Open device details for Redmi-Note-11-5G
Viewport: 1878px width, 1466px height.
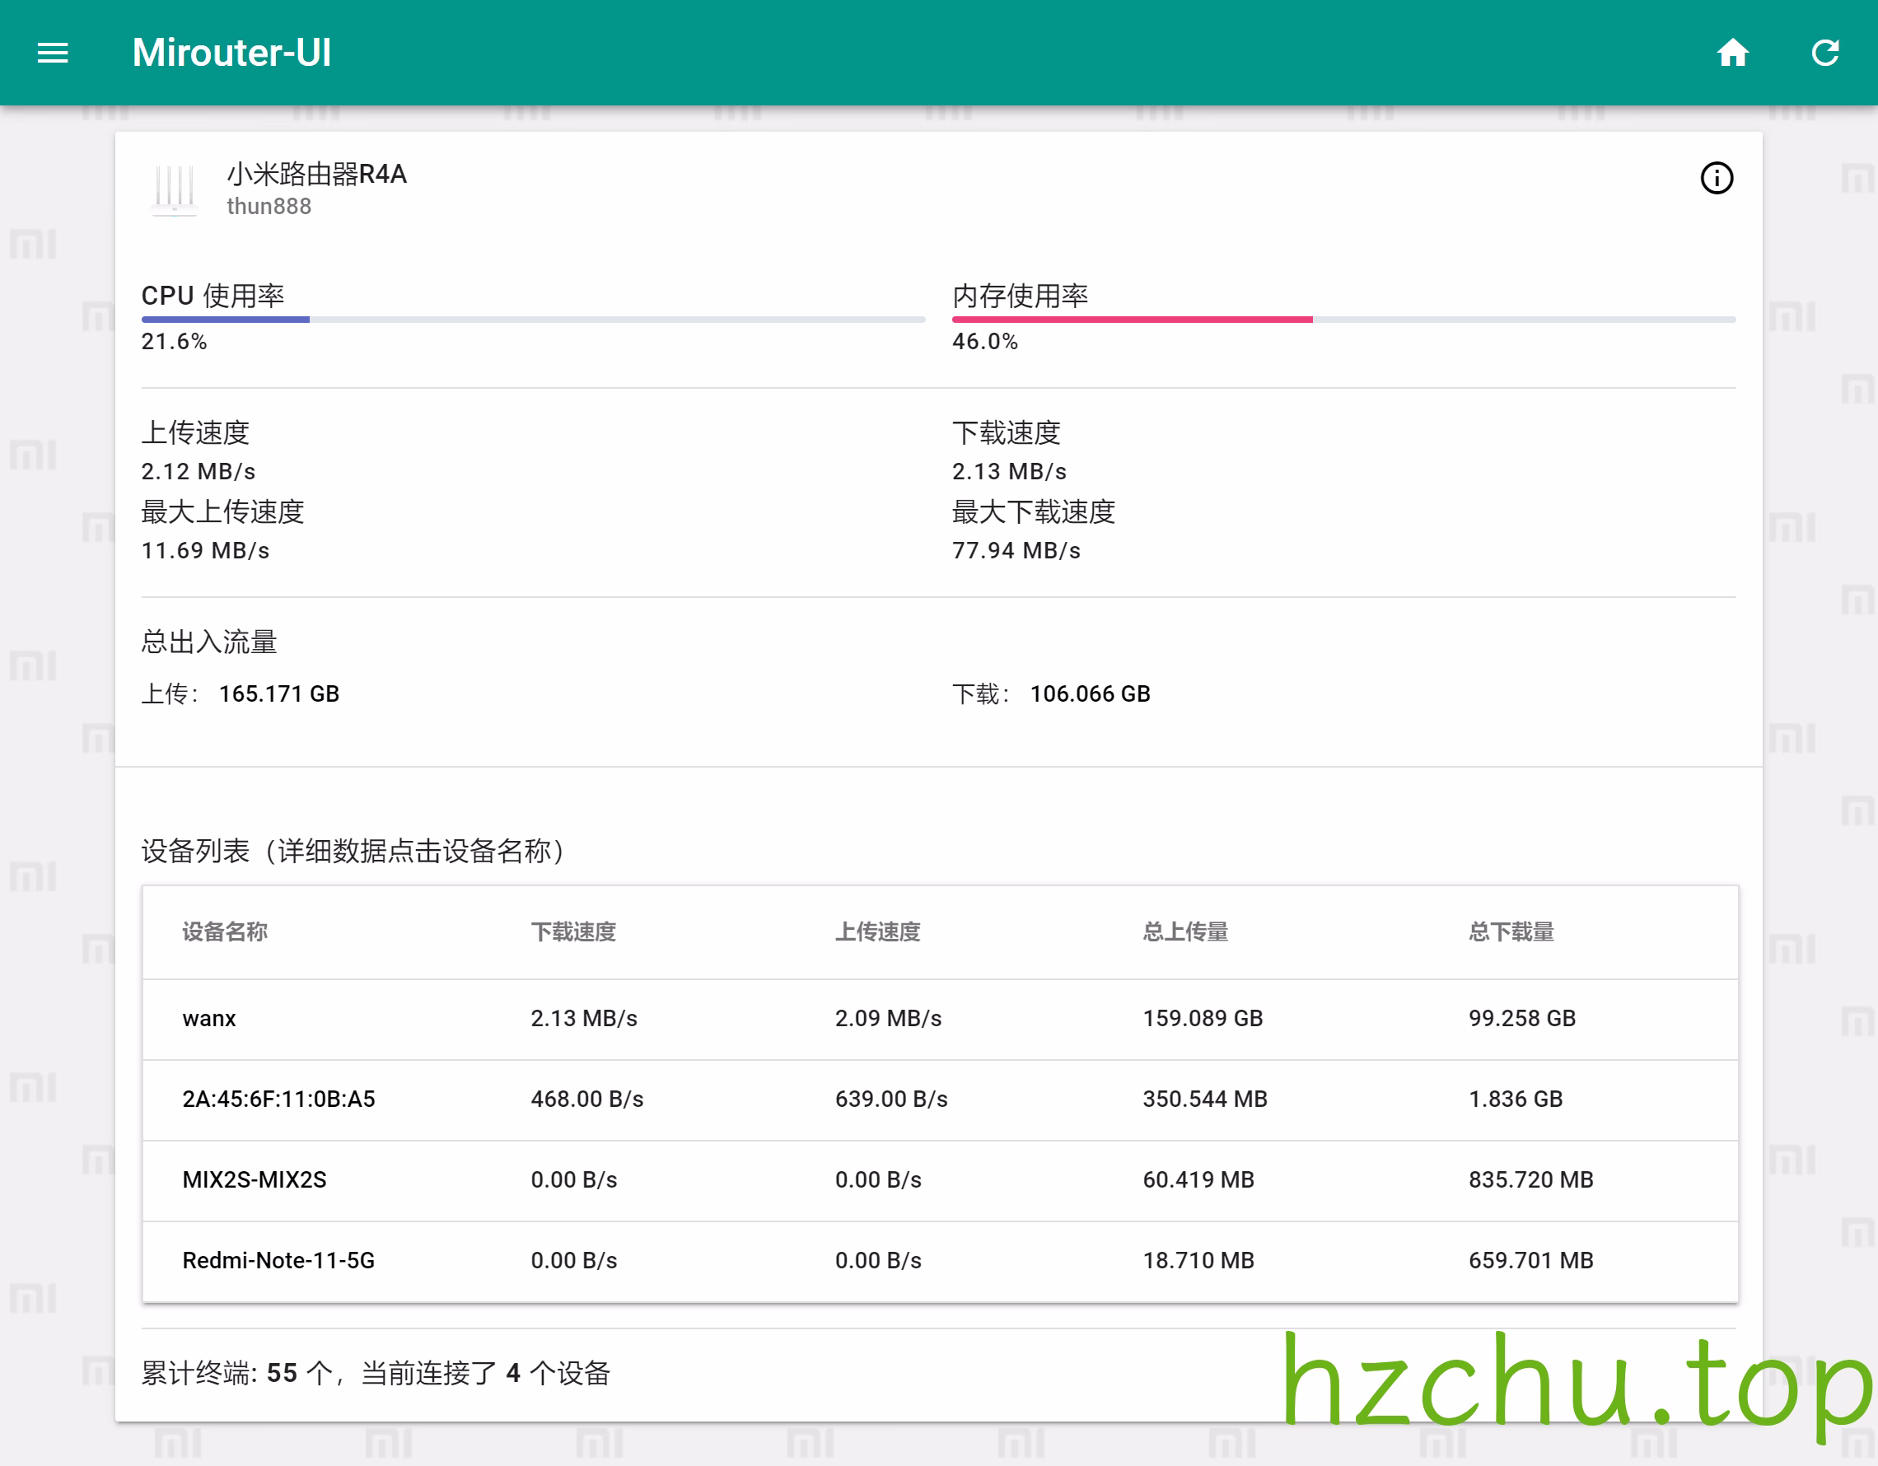278,1262
